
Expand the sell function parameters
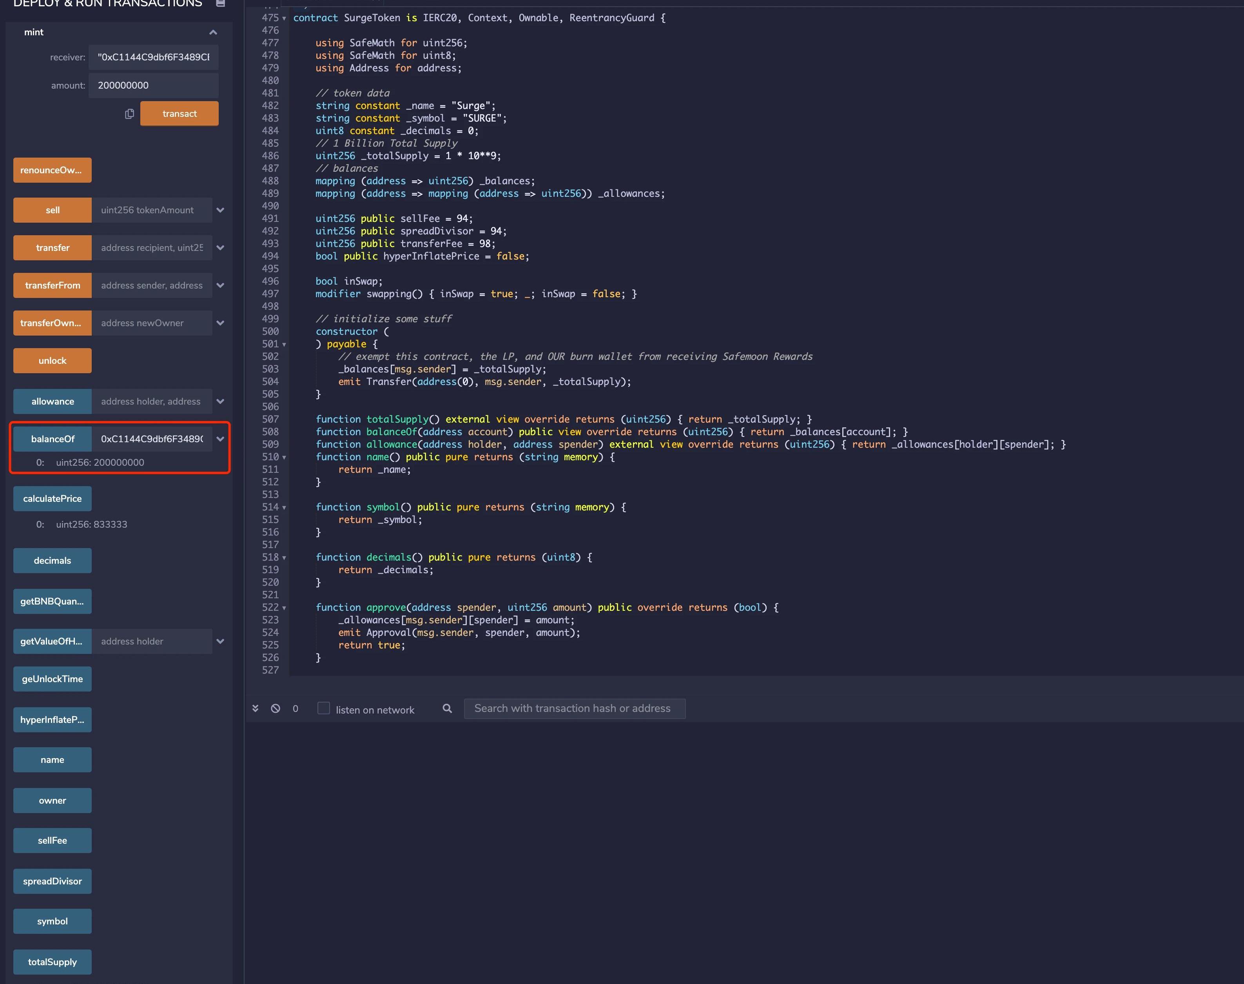point(220,210)
